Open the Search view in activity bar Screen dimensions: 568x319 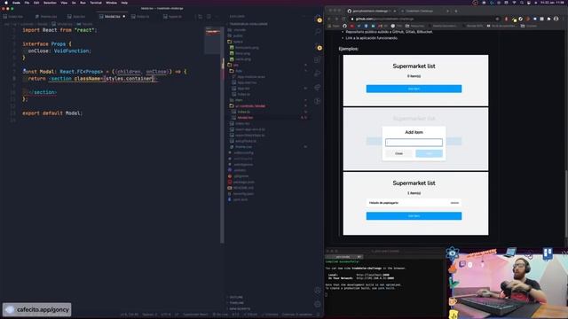[318, 32]
